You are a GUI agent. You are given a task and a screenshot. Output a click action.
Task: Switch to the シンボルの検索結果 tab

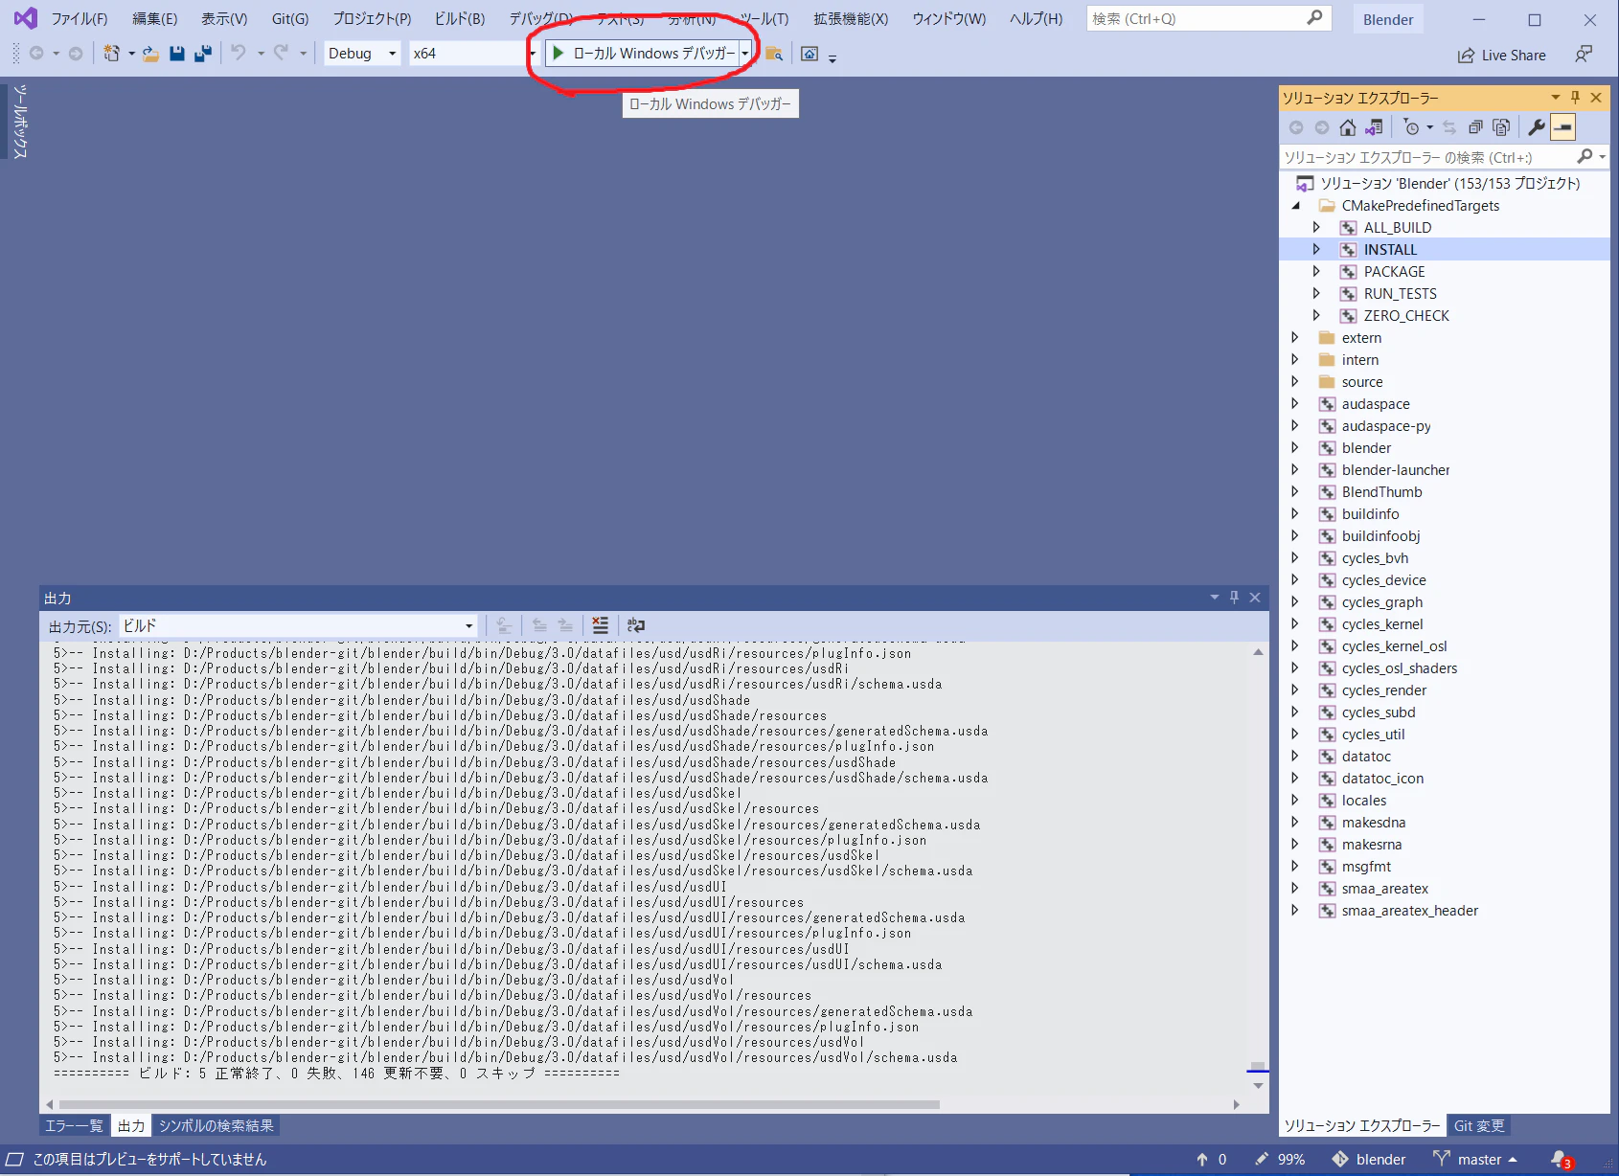pyautogui.click(x=217, y=1126)
